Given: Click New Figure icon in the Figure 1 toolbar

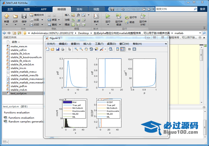Looking at the screenshot, I should [x=48, y=49].
